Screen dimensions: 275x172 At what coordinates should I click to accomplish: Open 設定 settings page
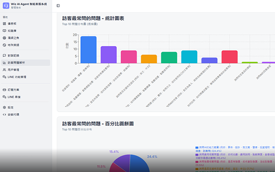tap(10, 107)
